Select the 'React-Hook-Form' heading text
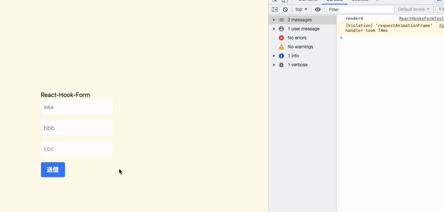This screenshot has width=444, height=212. coord(65,95)
